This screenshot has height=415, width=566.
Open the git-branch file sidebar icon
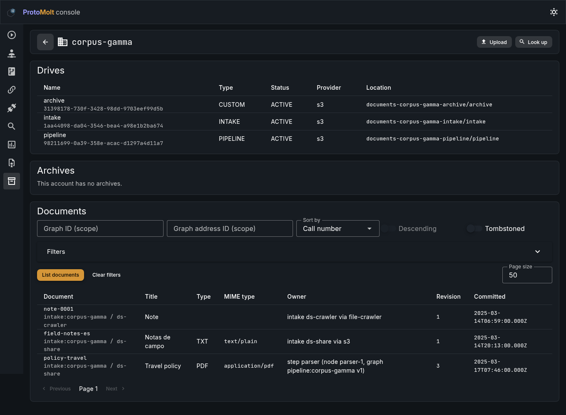(x=12, y=71)
